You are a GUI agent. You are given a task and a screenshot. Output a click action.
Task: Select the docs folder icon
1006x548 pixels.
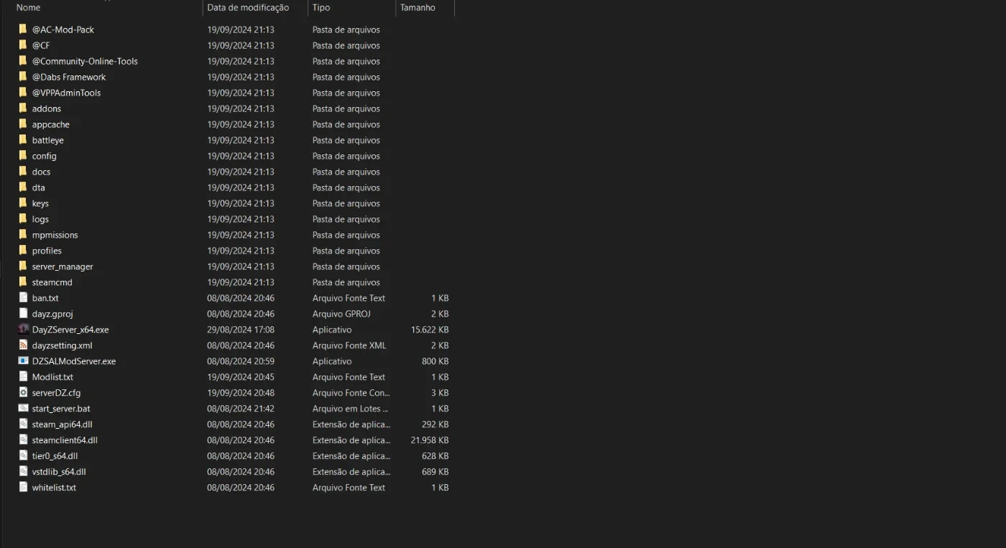[23, 172]
